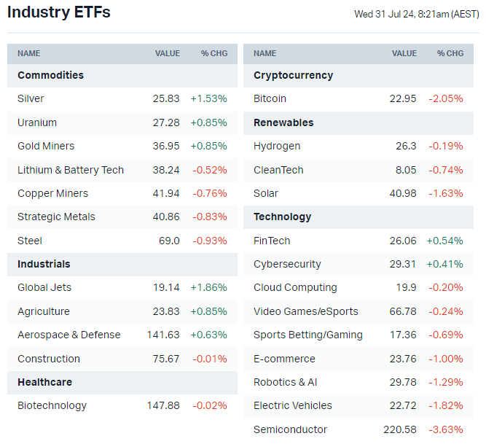Open the Cybersecurity ETF link
The height and width of the screenshot is (444, 486).
pos(287,264)
